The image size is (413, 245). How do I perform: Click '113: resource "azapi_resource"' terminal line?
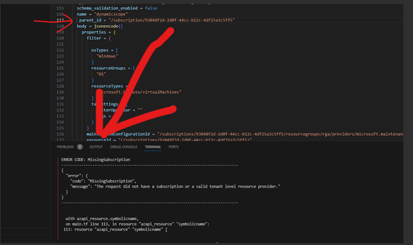pyautogui.click(x=116, y=230)
